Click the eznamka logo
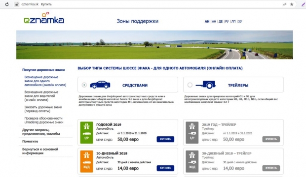306x177 pixels. [44, 18]
